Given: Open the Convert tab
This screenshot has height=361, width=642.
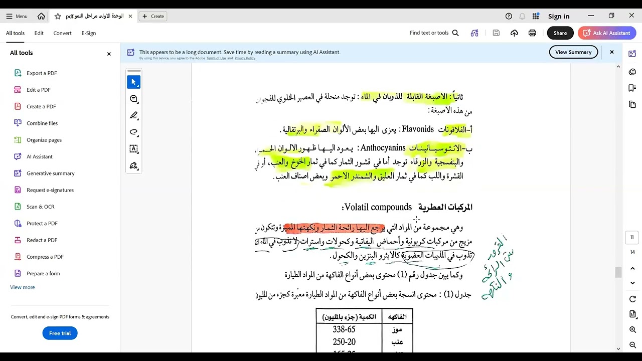Looking at the screenshot, I should tap(62, 33).
